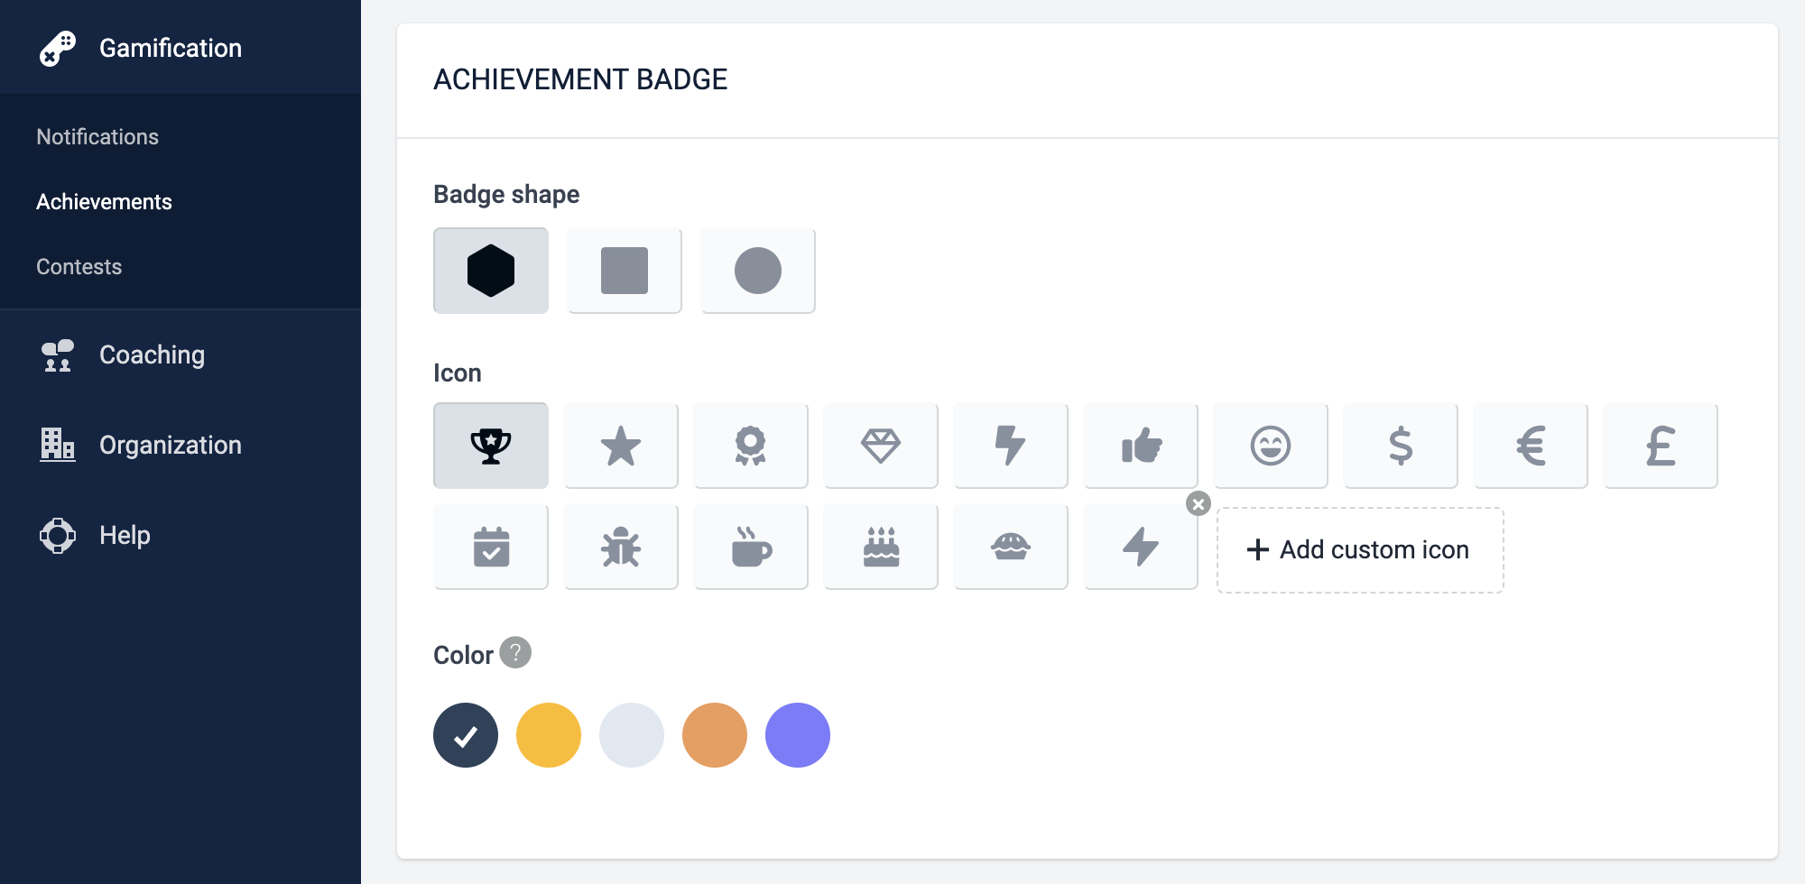Select the thumbs up icon

coord(1141,446)
